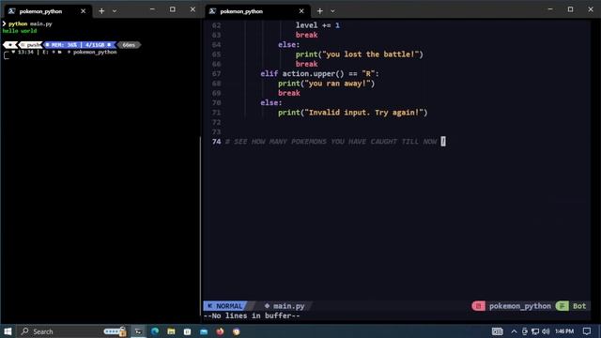
Task: Add a new tab in the left terminal
Action: (x=101, y=11)
